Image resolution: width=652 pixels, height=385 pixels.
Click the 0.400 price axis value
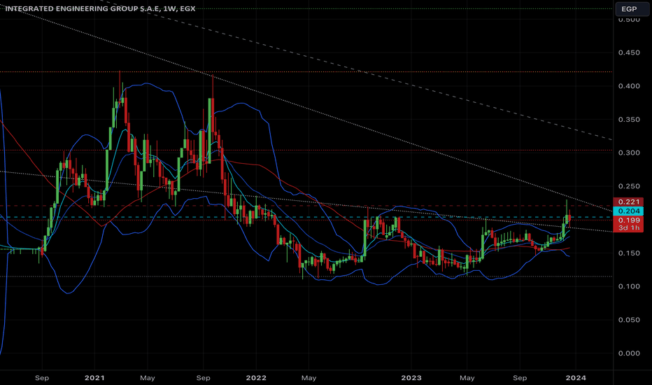[629, 86]
